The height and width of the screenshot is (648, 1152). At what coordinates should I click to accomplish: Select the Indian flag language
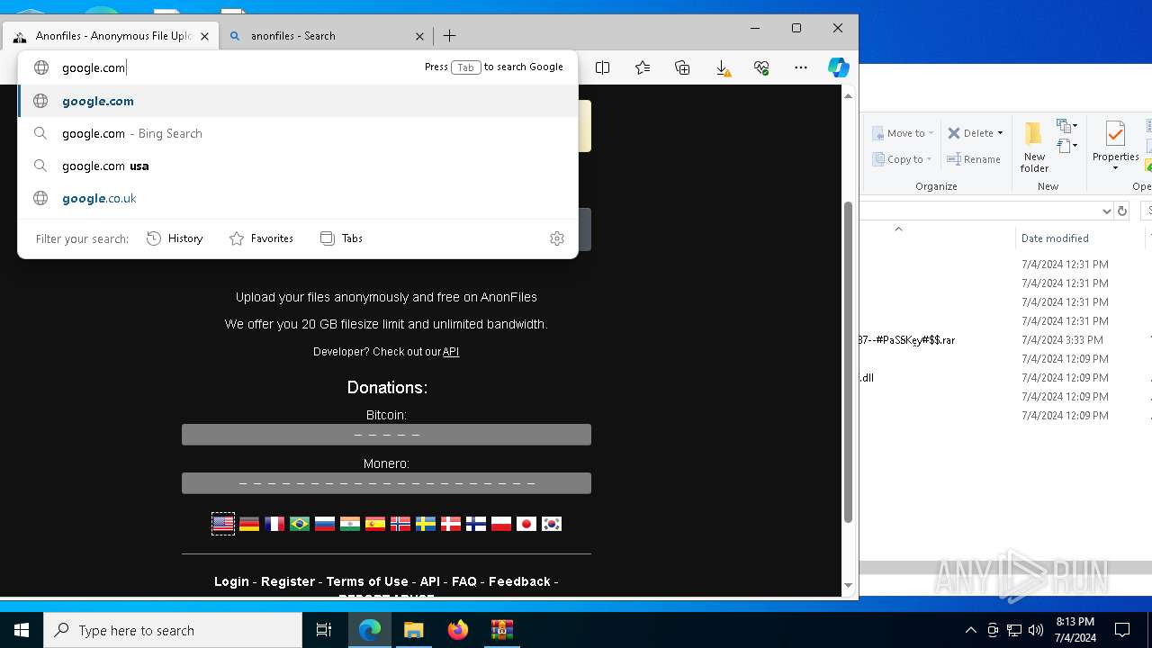coord(350,524)
